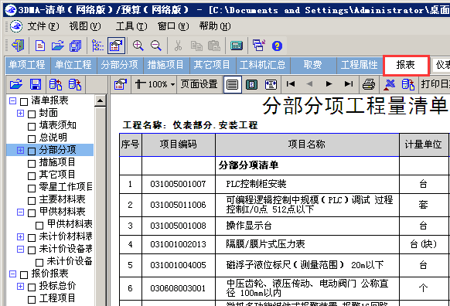Open the 工具(T) menu
Screen dimensions: 450x306
click(x=131, y=26)
